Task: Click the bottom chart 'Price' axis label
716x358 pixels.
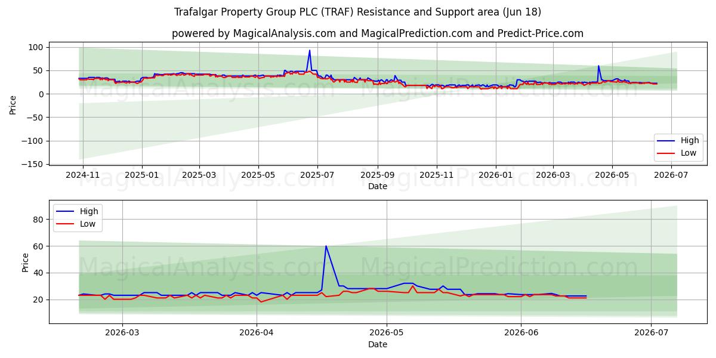Action: click(25, 263)
